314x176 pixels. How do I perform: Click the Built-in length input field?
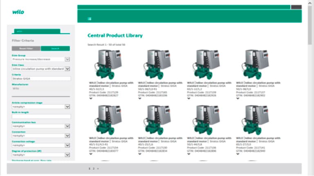(41, 117)
